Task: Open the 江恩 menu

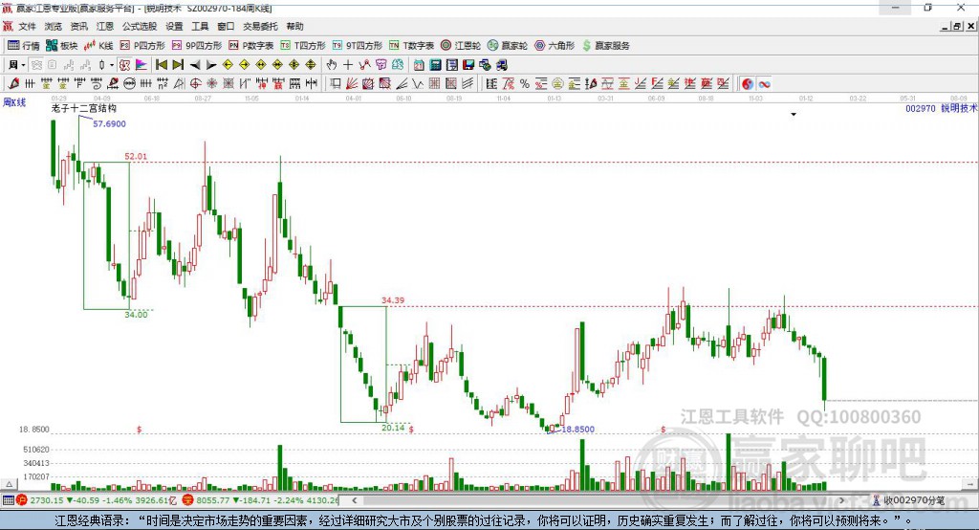Action: [105, 26]
